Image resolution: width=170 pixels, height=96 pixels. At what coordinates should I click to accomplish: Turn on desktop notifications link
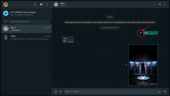[22, 15]
